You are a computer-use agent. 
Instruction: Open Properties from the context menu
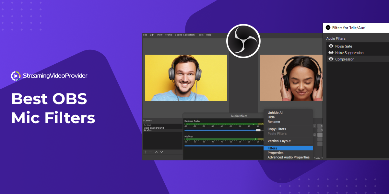coord(289,153)
